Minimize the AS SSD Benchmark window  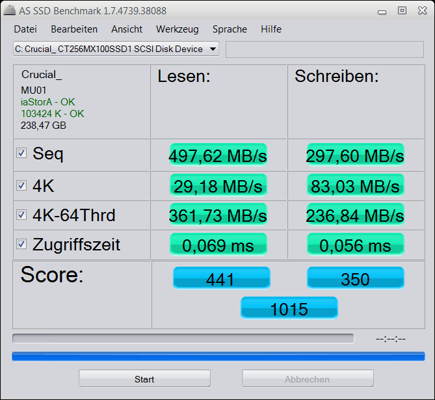tap(382, 12)
